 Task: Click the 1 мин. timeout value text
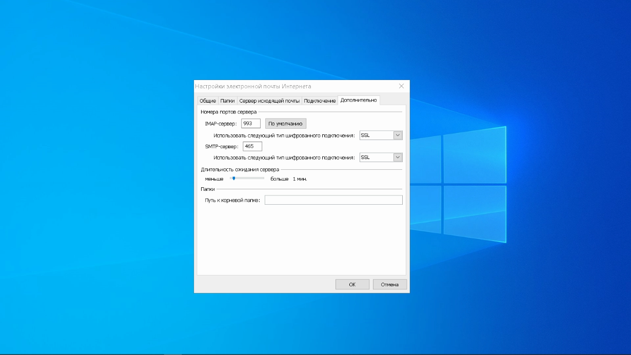tap(300, 179)
